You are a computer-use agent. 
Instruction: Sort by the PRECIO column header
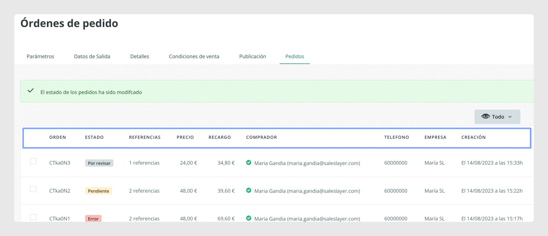(185, 137)
